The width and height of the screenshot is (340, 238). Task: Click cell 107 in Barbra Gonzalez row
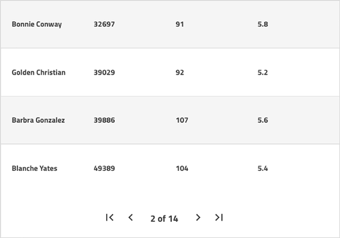pos(182,120)
